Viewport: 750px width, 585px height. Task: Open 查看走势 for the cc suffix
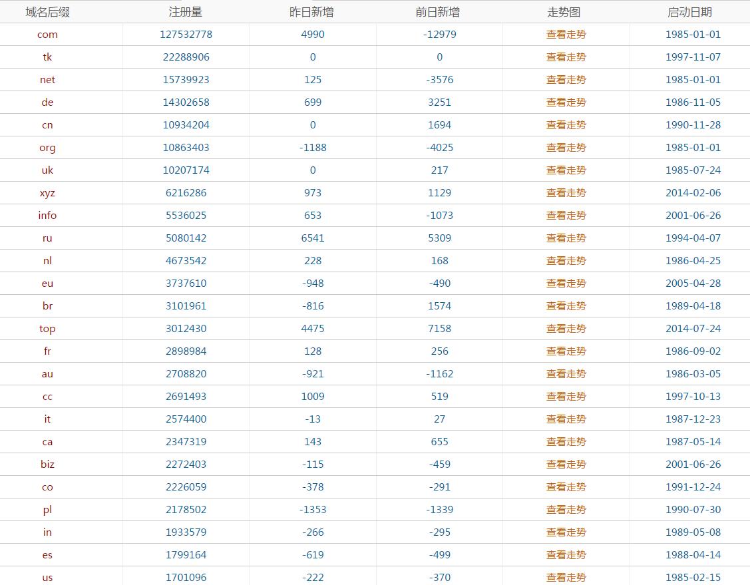(566, 397)
